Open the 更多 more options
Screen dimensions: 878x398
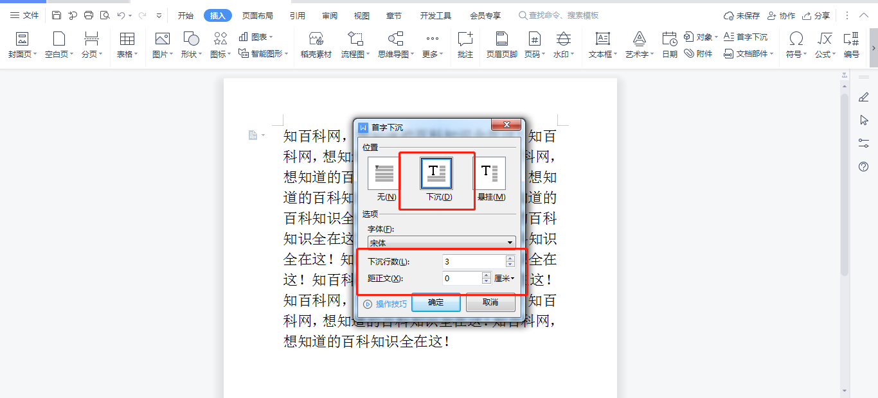(x=433, y=45)
